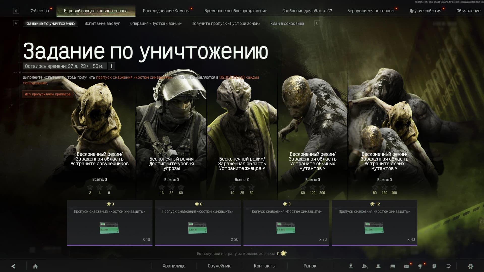Open the document notes icon
The image size is (484, 272).
click(x=434, y=266)
